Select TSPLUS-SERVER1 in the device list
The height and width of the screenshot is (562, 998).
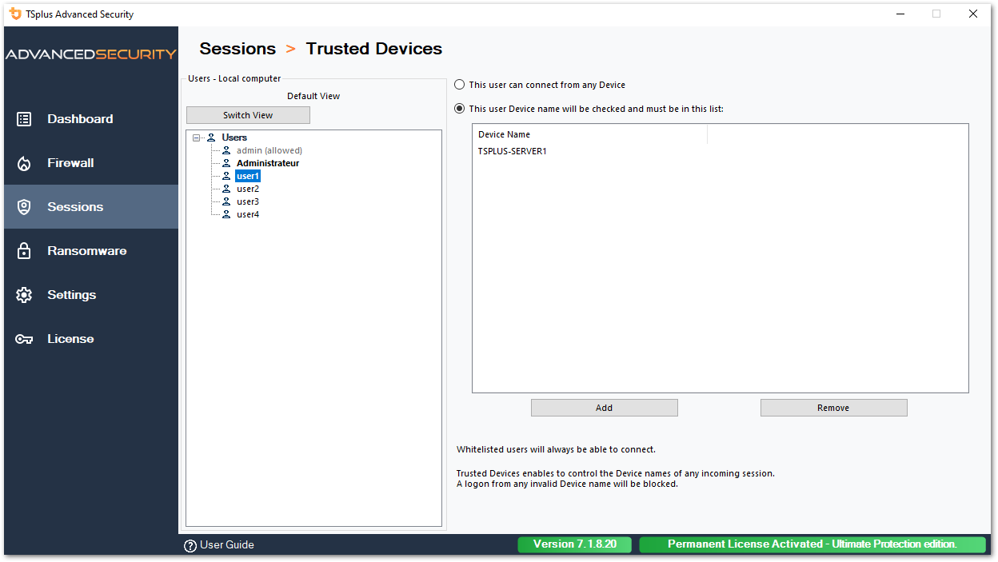513,151
